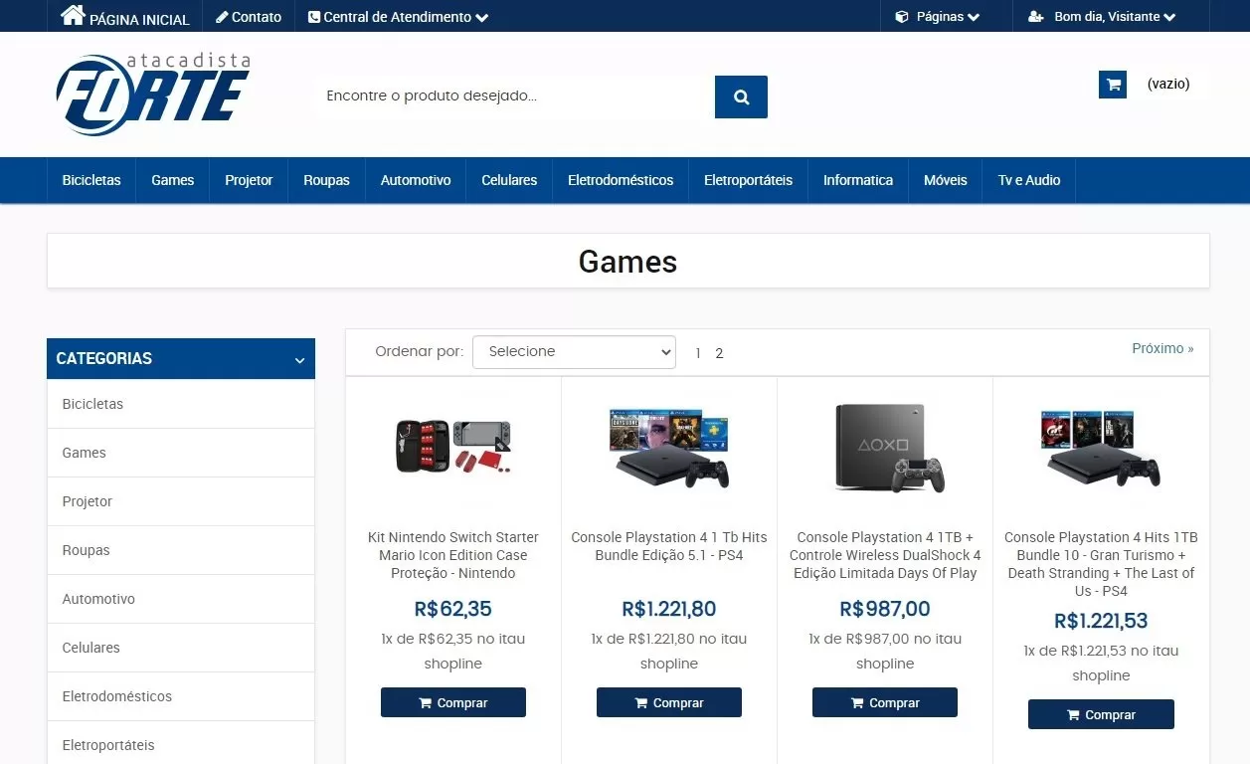Open the Ordenar por Selecione combo box

point(574,351)
